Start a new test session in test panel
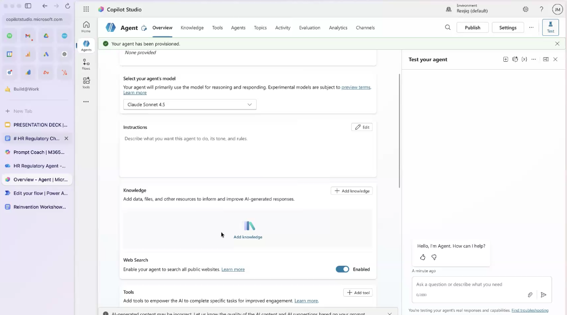Viewport: 567px width, 315px height. tap(505, 59)
